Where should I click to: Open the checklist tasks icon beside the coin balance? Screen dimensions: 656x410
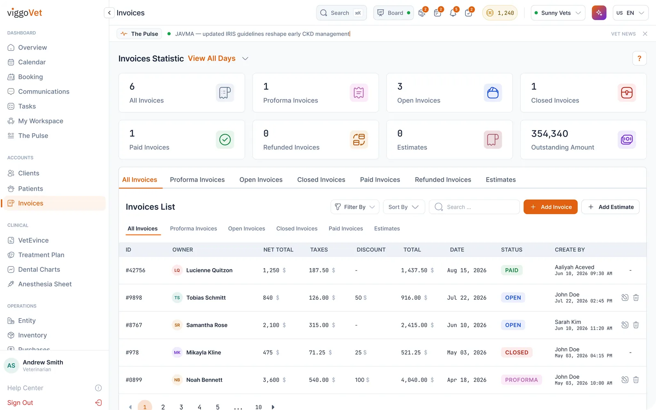point(469,13)
